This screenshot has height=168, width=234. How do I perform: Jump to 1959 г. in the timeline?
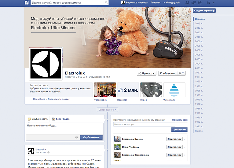[x=199, y=86]
